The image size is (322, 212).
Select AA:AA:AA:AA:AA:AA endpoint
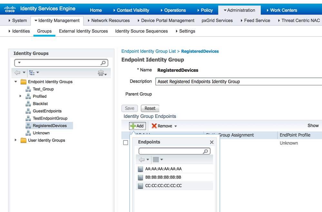pos(174,169)
